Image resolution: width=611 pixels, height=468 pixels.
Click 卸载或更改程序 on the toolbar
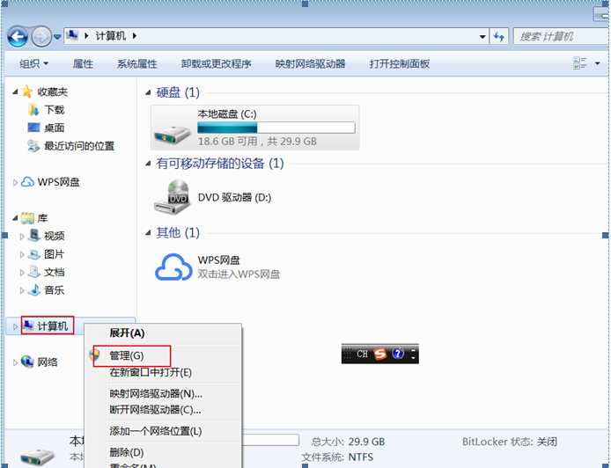tap(217, 63)
